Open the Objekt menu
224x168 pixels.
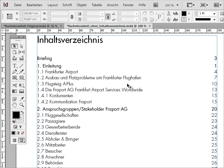pyautogui.click(x=81, y=5)
